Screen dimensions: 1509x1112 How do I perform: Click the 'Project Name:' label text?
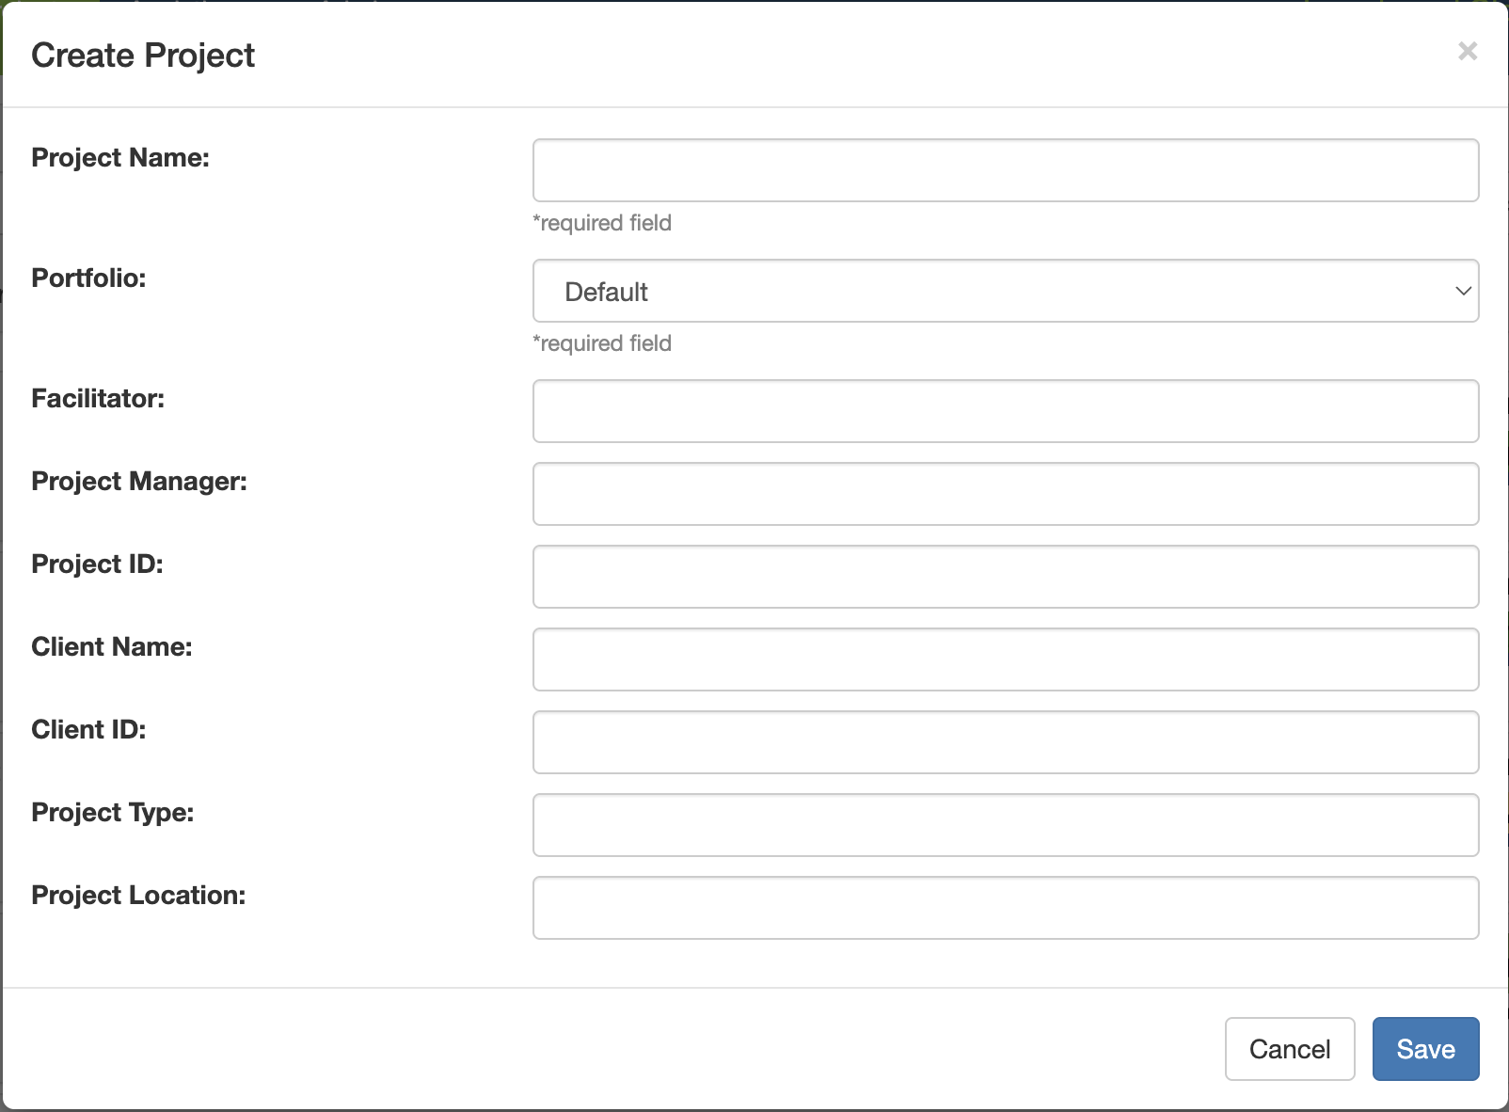[x=120, y=157]
